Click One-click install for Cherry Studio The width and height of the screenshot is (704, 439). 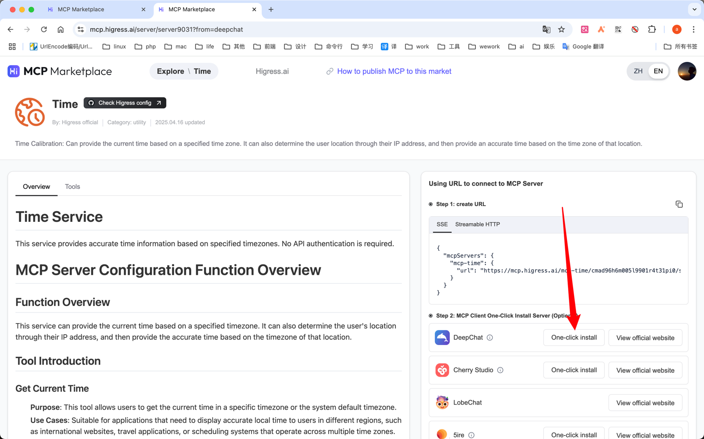pos(574,370)
